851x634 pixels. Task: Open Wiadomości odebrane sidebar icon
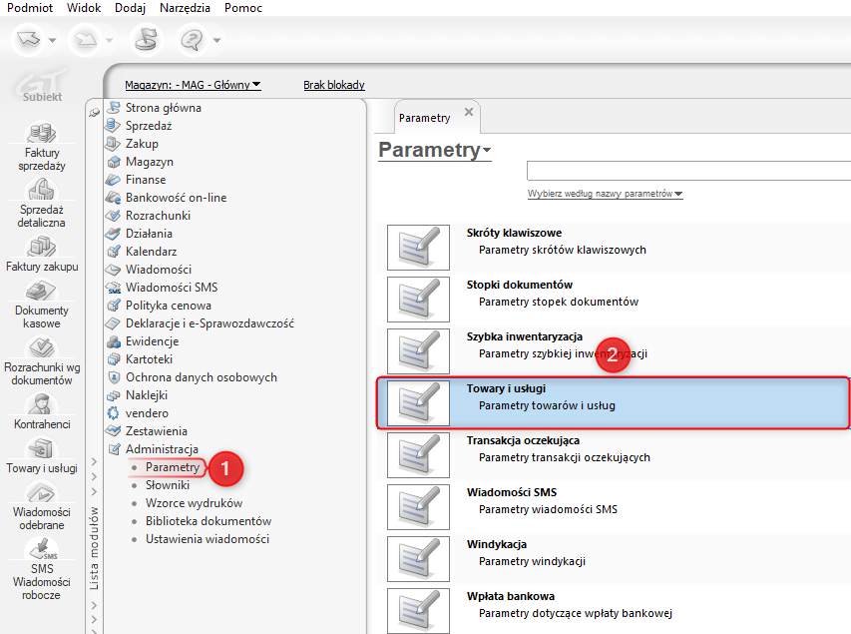click(42, 493)
